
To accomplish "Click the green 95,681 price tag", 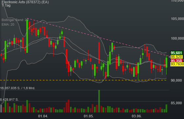I will (176, 53).
